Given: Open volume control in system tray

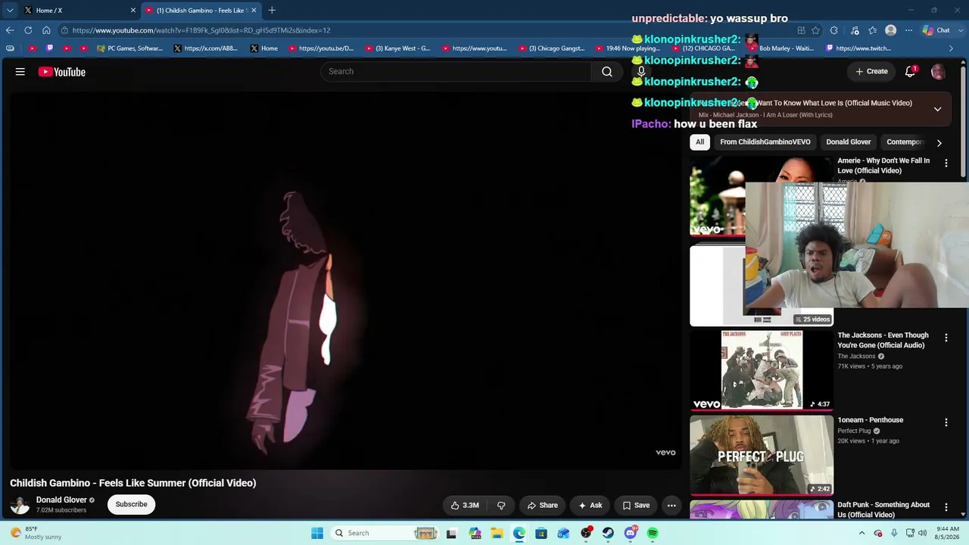Looking at the screenshot, I should (923, 533).
